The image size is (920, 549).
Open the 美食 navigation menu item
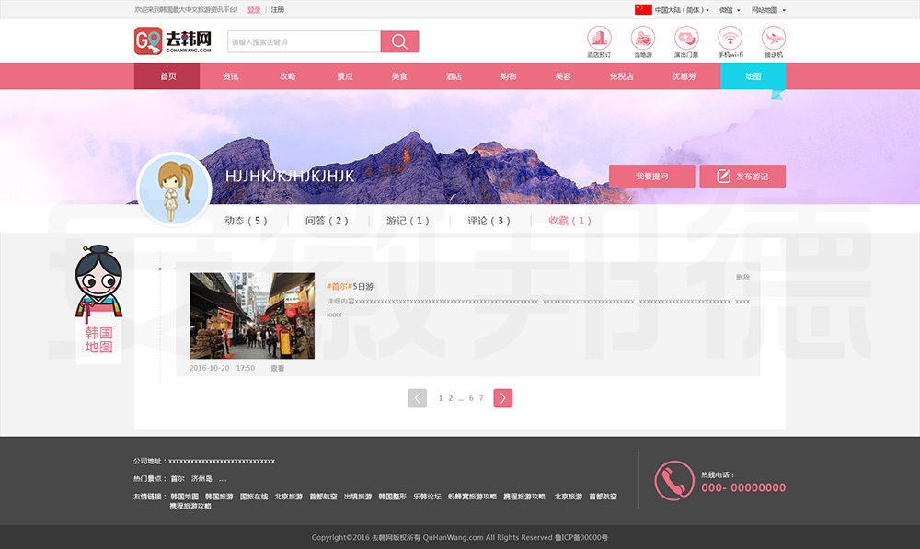(398, 76)
